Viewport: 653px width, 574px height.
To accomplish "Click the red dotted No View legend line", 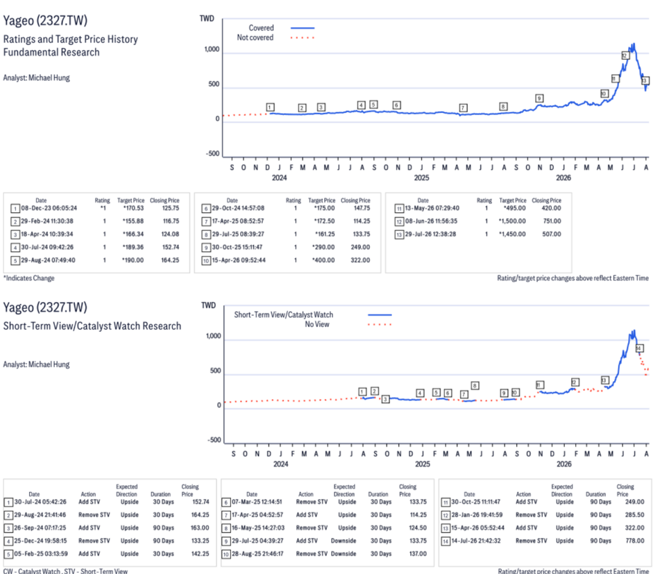I will tap(380, 325).
